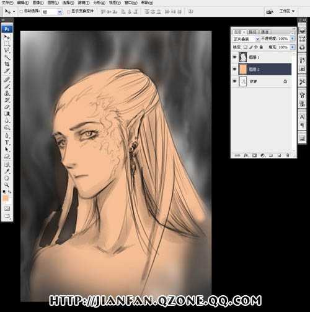Select the Crop tool
Viewport: 310px width, 312px height.
tap(7, 64)
